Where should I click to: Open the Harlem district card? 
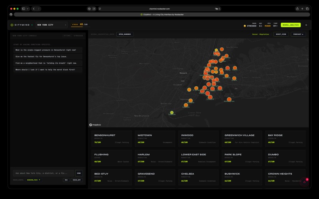click(155, 158)
